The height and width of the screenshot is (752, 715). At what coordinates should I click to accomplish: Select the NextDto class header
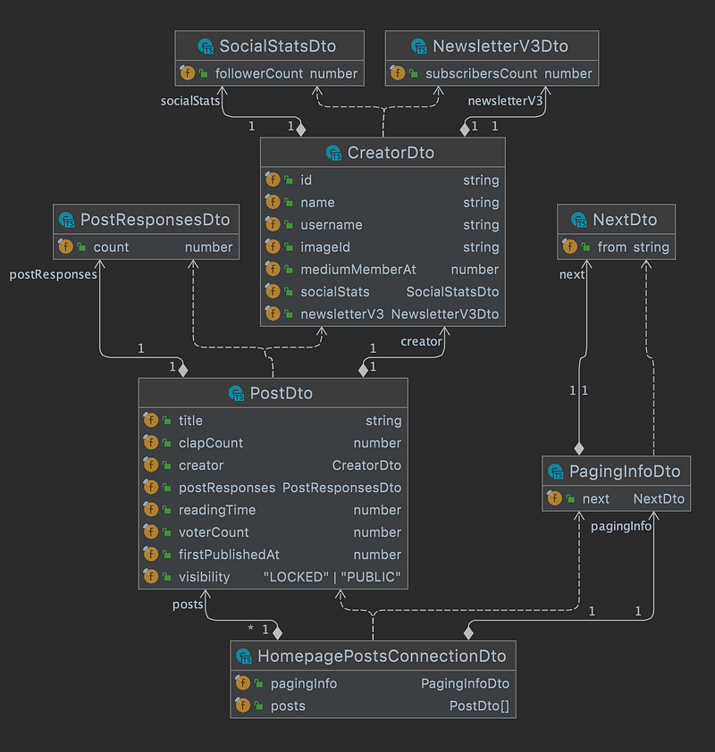click(x=616, y=220)
